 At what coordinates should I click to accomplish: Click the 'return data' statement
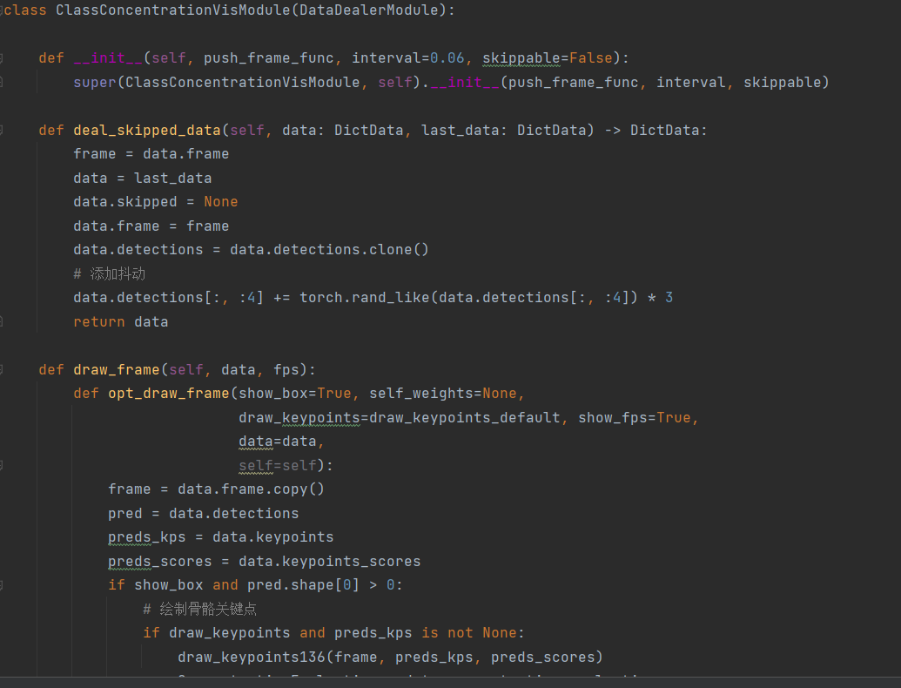click(121, 322)
